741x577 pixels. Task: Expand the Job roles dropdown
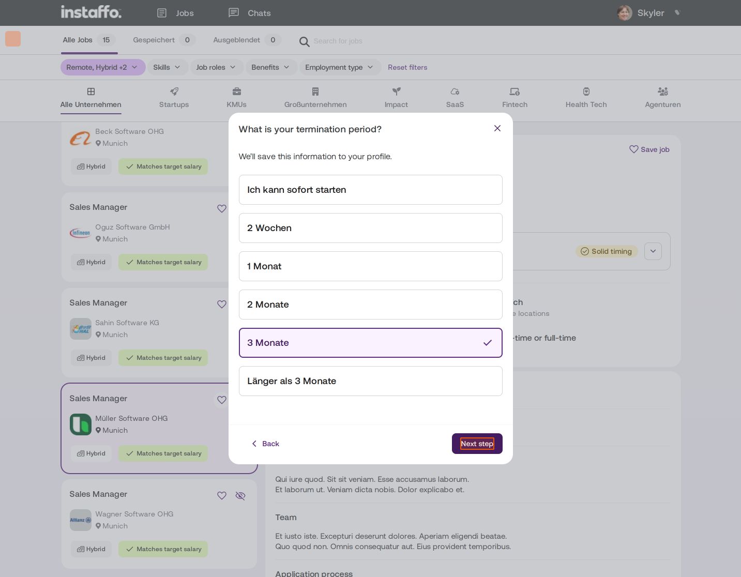click(x=216, y=67)
